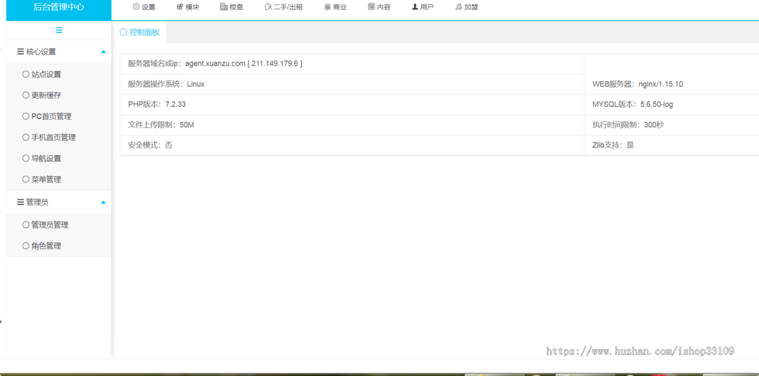Click the MYSQL版本: 5.6.50-log cell

click(x=672, y=104)
